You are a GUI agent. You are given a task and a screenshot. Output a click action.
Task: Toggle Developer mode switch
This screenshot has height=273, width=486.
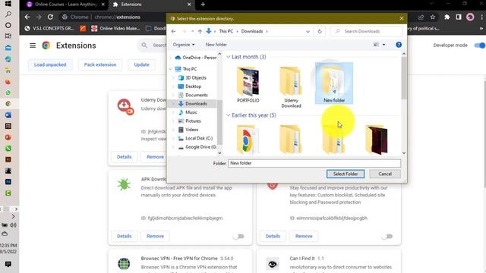pyautogui.click(x=479, y=45)
